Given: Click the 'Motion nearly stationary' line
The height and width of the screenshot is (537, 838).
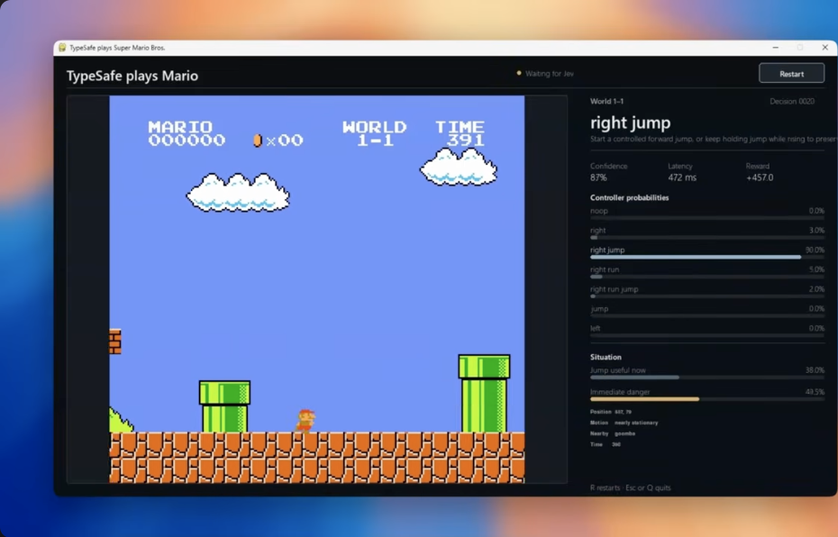Looking at the screenshot, I should click(624, 423).
